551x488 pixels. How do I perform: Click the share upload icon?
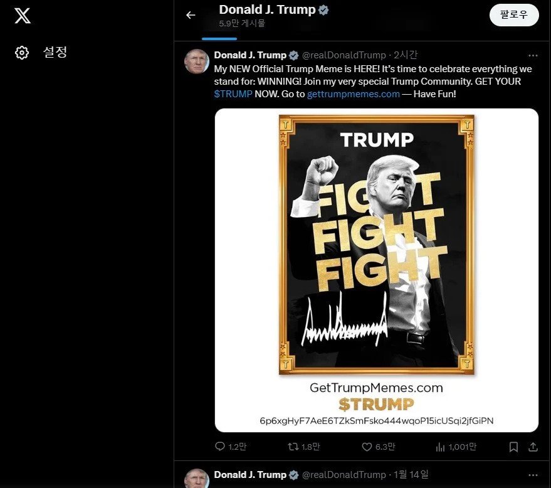(x=533, y=447)
